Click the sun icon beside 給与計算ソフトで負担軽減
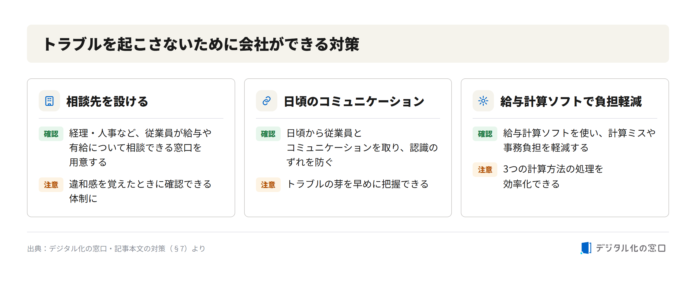This screenshot has height=281, width=696. tap(483, 101)
